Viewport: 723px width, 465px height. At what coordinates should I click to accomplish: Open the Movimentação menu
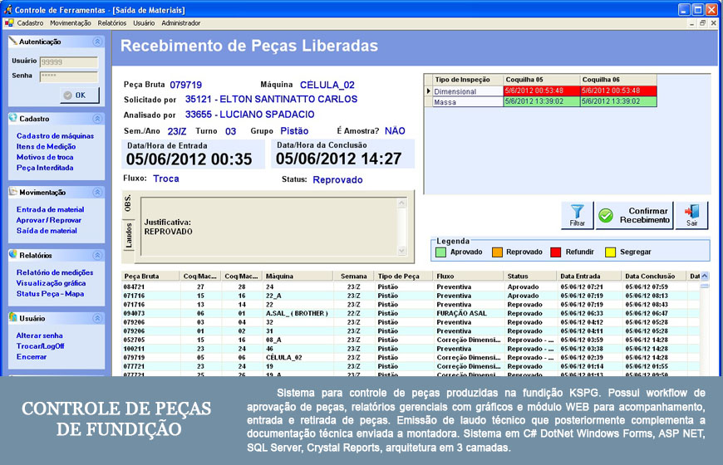[71, 22]
